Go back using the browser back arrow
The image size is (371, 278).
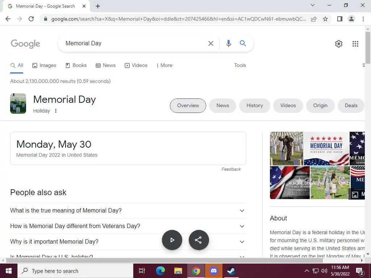pyautogui.click(x=8, y=19)
